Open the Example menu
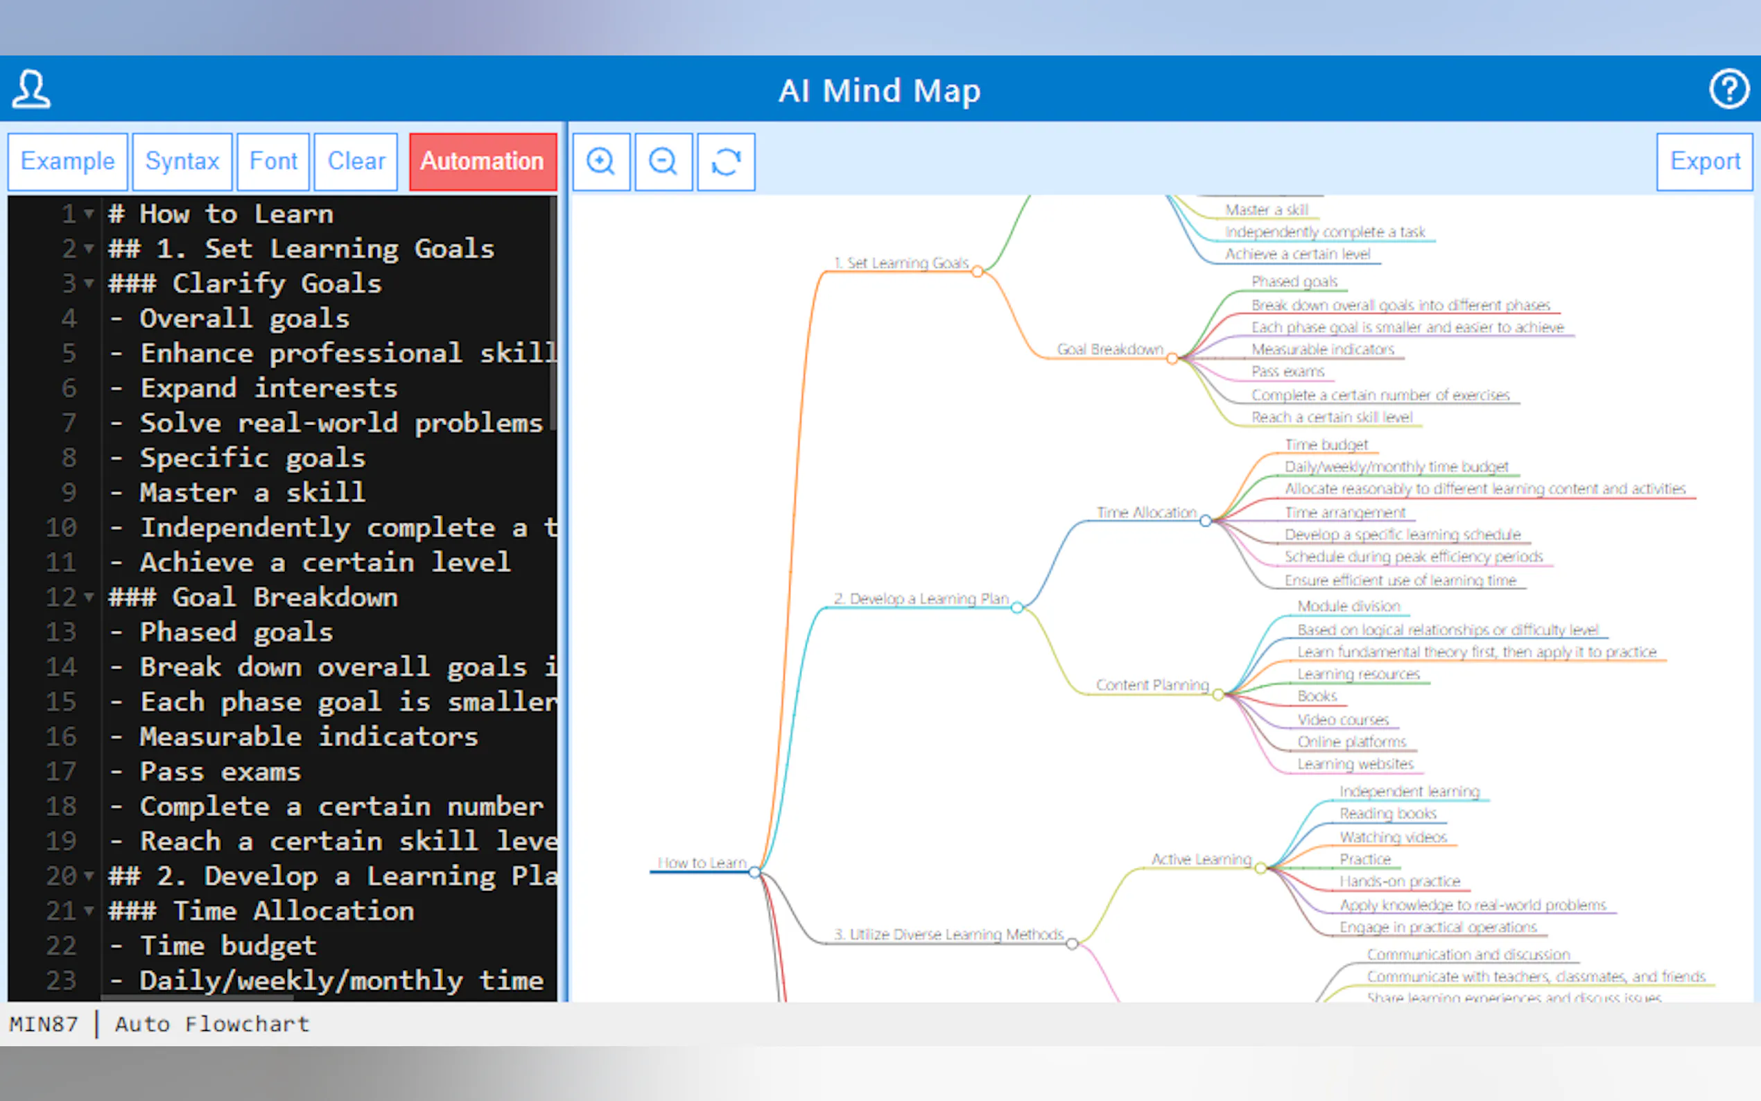1761x1101 pixels. [67, 161]
